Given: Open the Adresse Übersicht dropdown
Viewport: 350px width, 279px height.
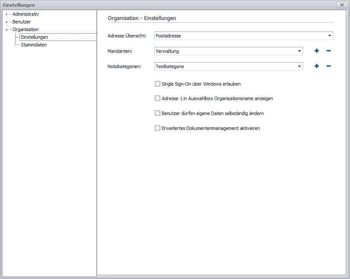Looking at the screenshot, I should (x=330, y=36).
